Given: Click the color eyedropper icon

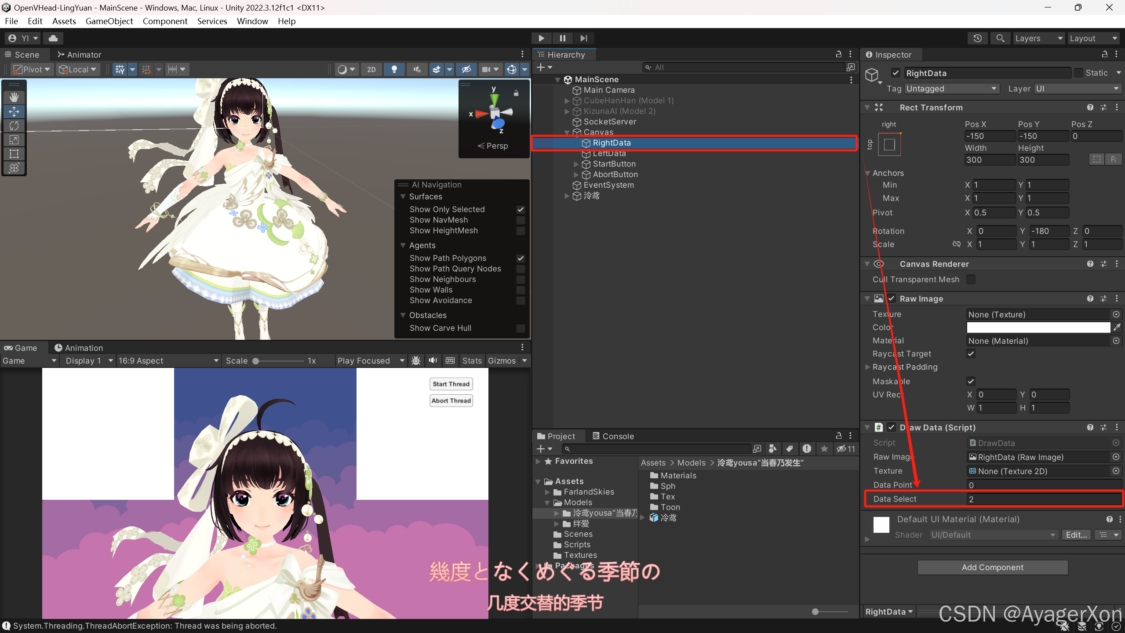Looking at the screenshot, I should (x=1117, y=327).
